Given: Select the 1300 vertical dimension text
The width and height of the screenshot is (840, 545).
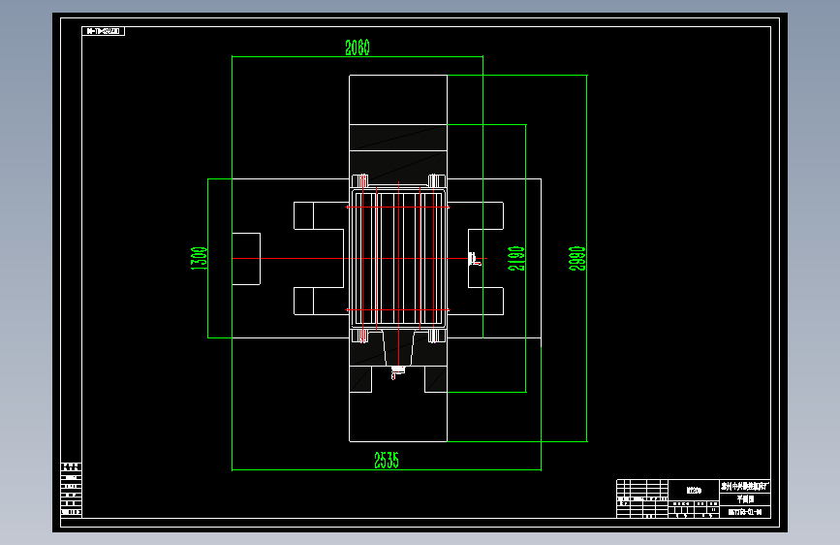Looking at the screenshot, I should [x=199, y=258].
